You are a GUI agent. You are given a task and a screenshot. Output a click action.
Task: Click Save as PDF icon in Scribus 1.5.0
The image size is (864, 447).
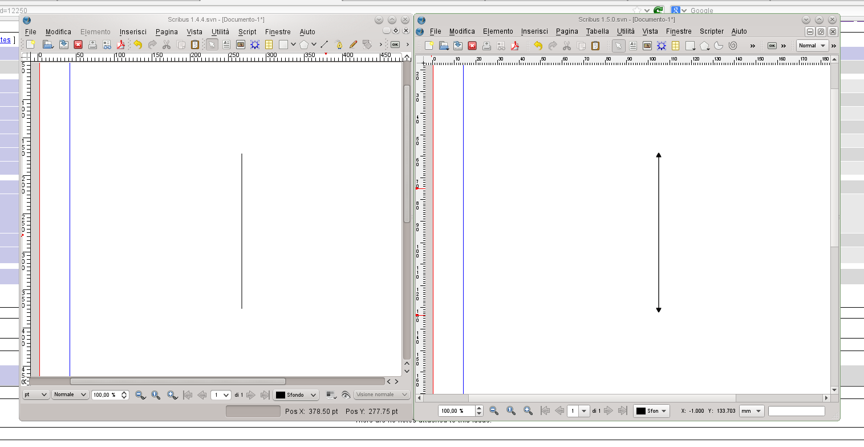[515, 46]
